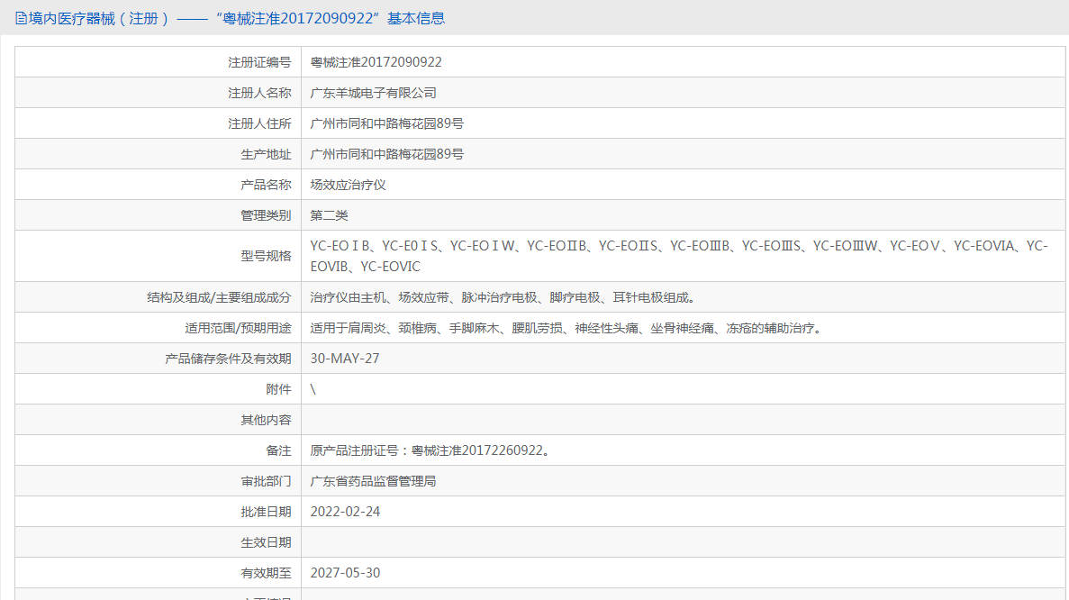
Task: Select the intended use text 适用于肩周炎
Action: [x=566, y=328]
